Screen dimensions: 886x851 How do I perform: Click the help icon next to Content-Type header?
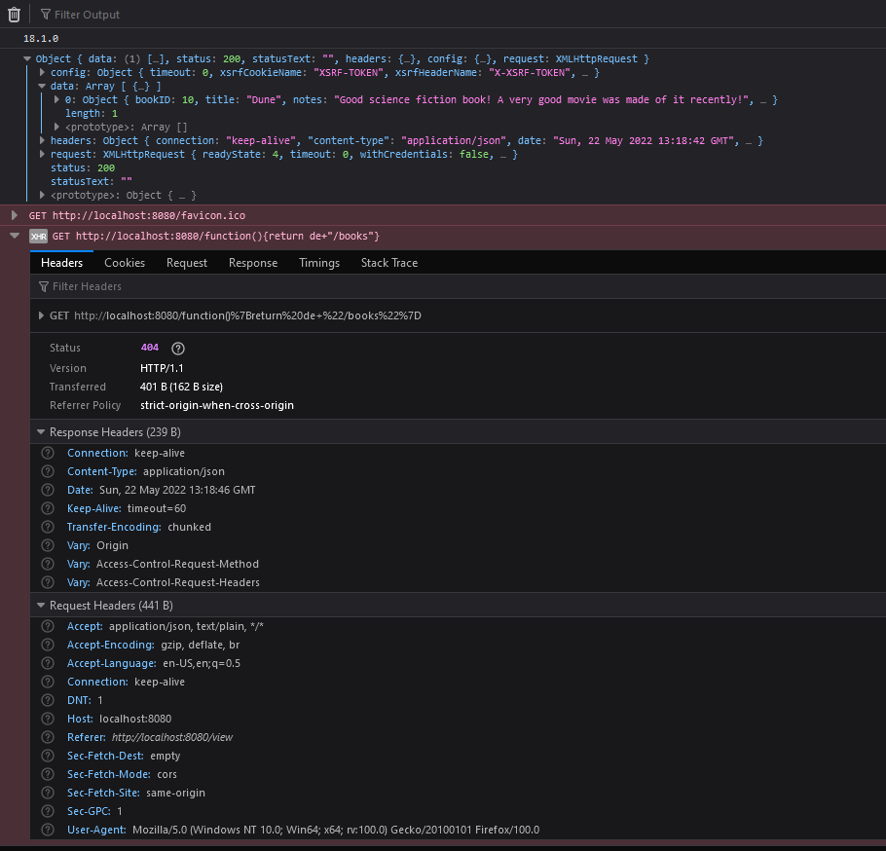(x=47, y=471)
